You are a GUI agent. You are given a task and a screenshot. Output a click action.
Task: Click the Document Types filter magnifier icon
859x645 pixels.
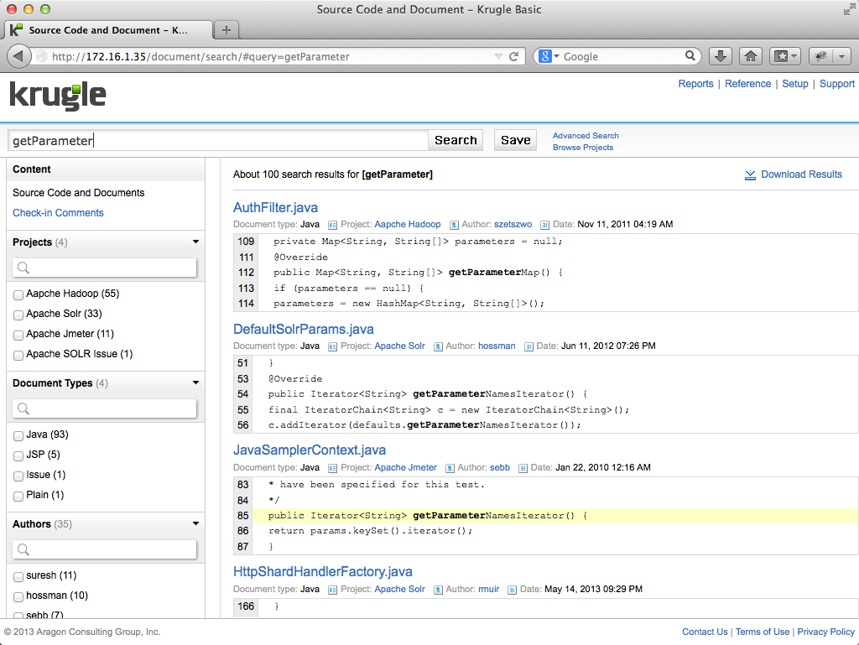(x=23, y=408)
